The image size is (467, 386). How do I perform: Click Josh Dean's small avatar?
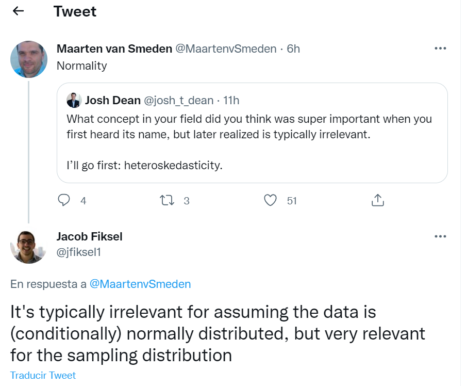click(x=74, y=100)
